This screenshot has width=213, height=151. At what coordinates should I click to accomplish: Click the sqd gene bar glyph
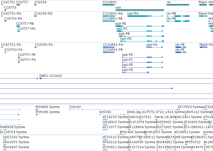click(139, 10)
